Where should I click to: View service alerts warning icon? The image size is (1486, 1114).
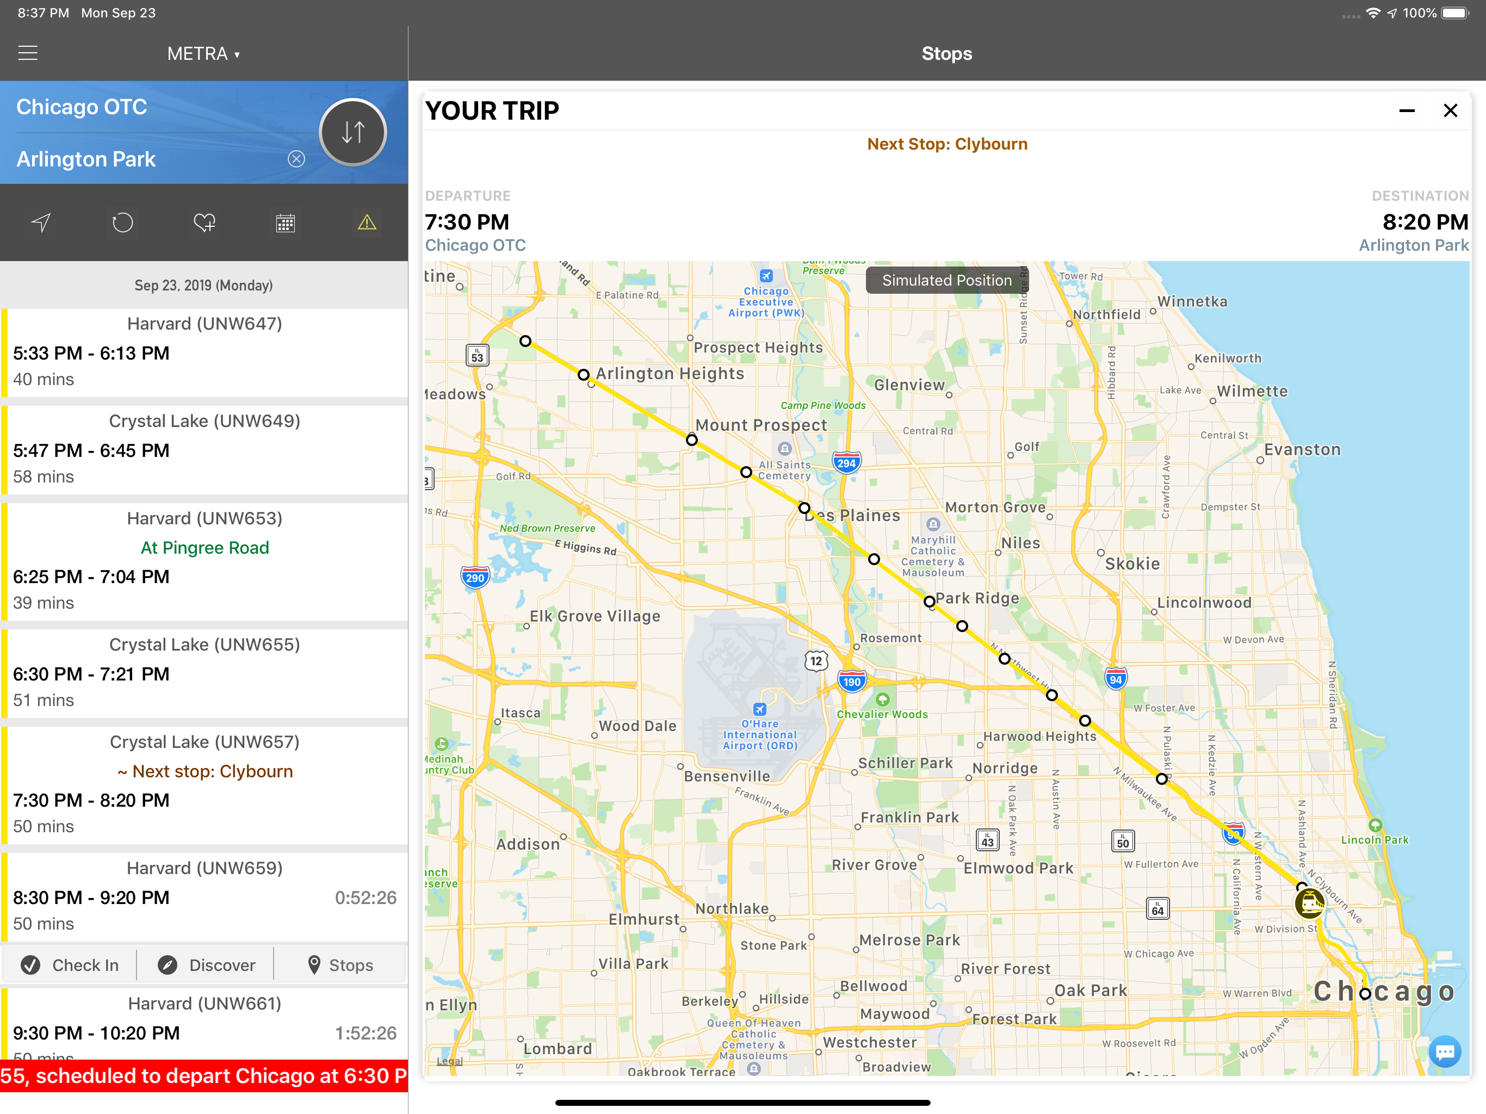pyautogui.click(x=367, y=222)
